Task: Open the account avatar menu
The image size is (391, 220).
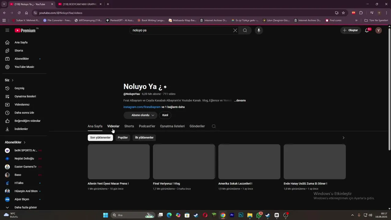Action: 378,30
